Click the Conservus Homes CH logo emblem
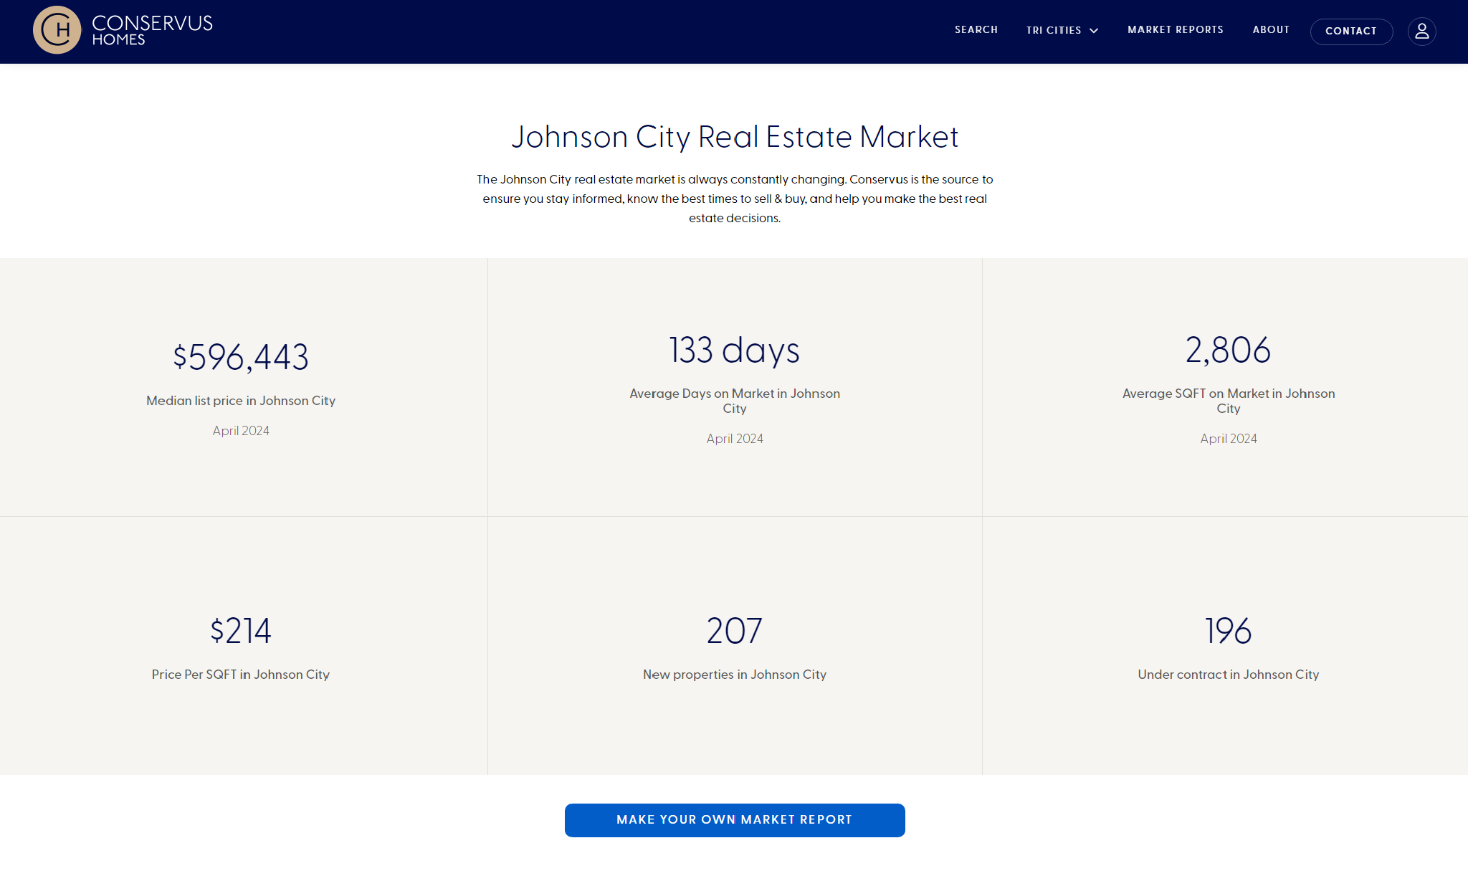 coord(57,30)
